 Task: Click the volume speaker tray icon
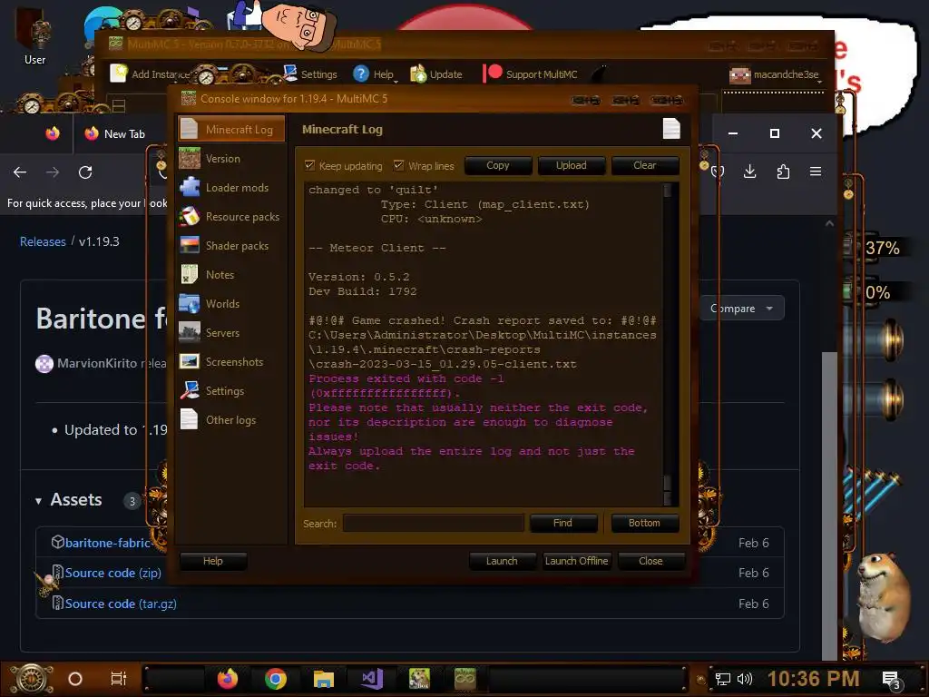(744, 679)
